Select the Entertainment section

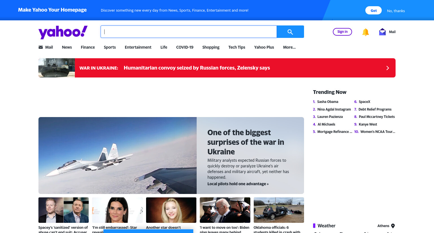pos(138,47)
